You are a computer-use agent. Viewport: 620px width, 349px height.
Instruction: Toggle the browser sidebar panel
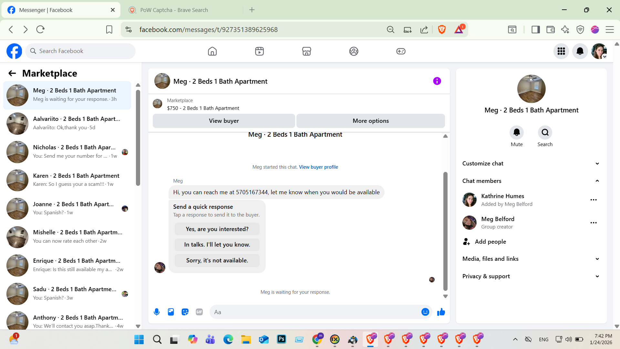[x=536, y=29]
